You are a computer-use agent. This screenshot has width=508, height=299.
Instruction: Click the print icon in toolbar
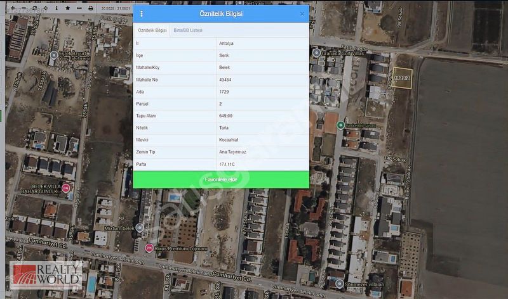pyautogui.click(x=90, y=8)
